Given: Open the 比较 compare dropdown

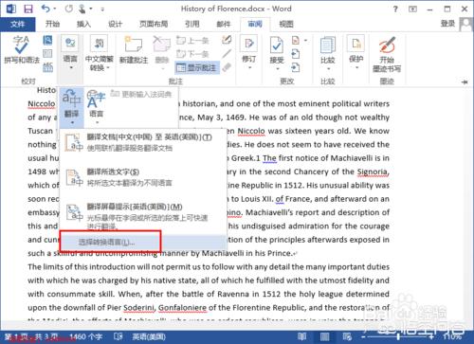Looking at the screenshot, I should pyautogui.click(x=328, y=53).
